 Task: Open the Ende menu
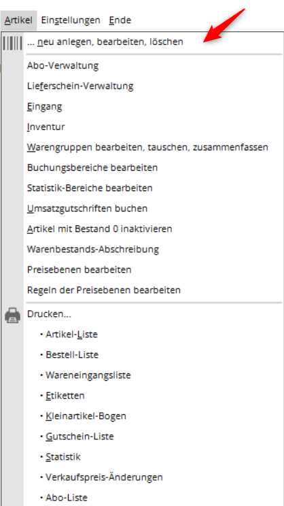[x=120, y=20]
